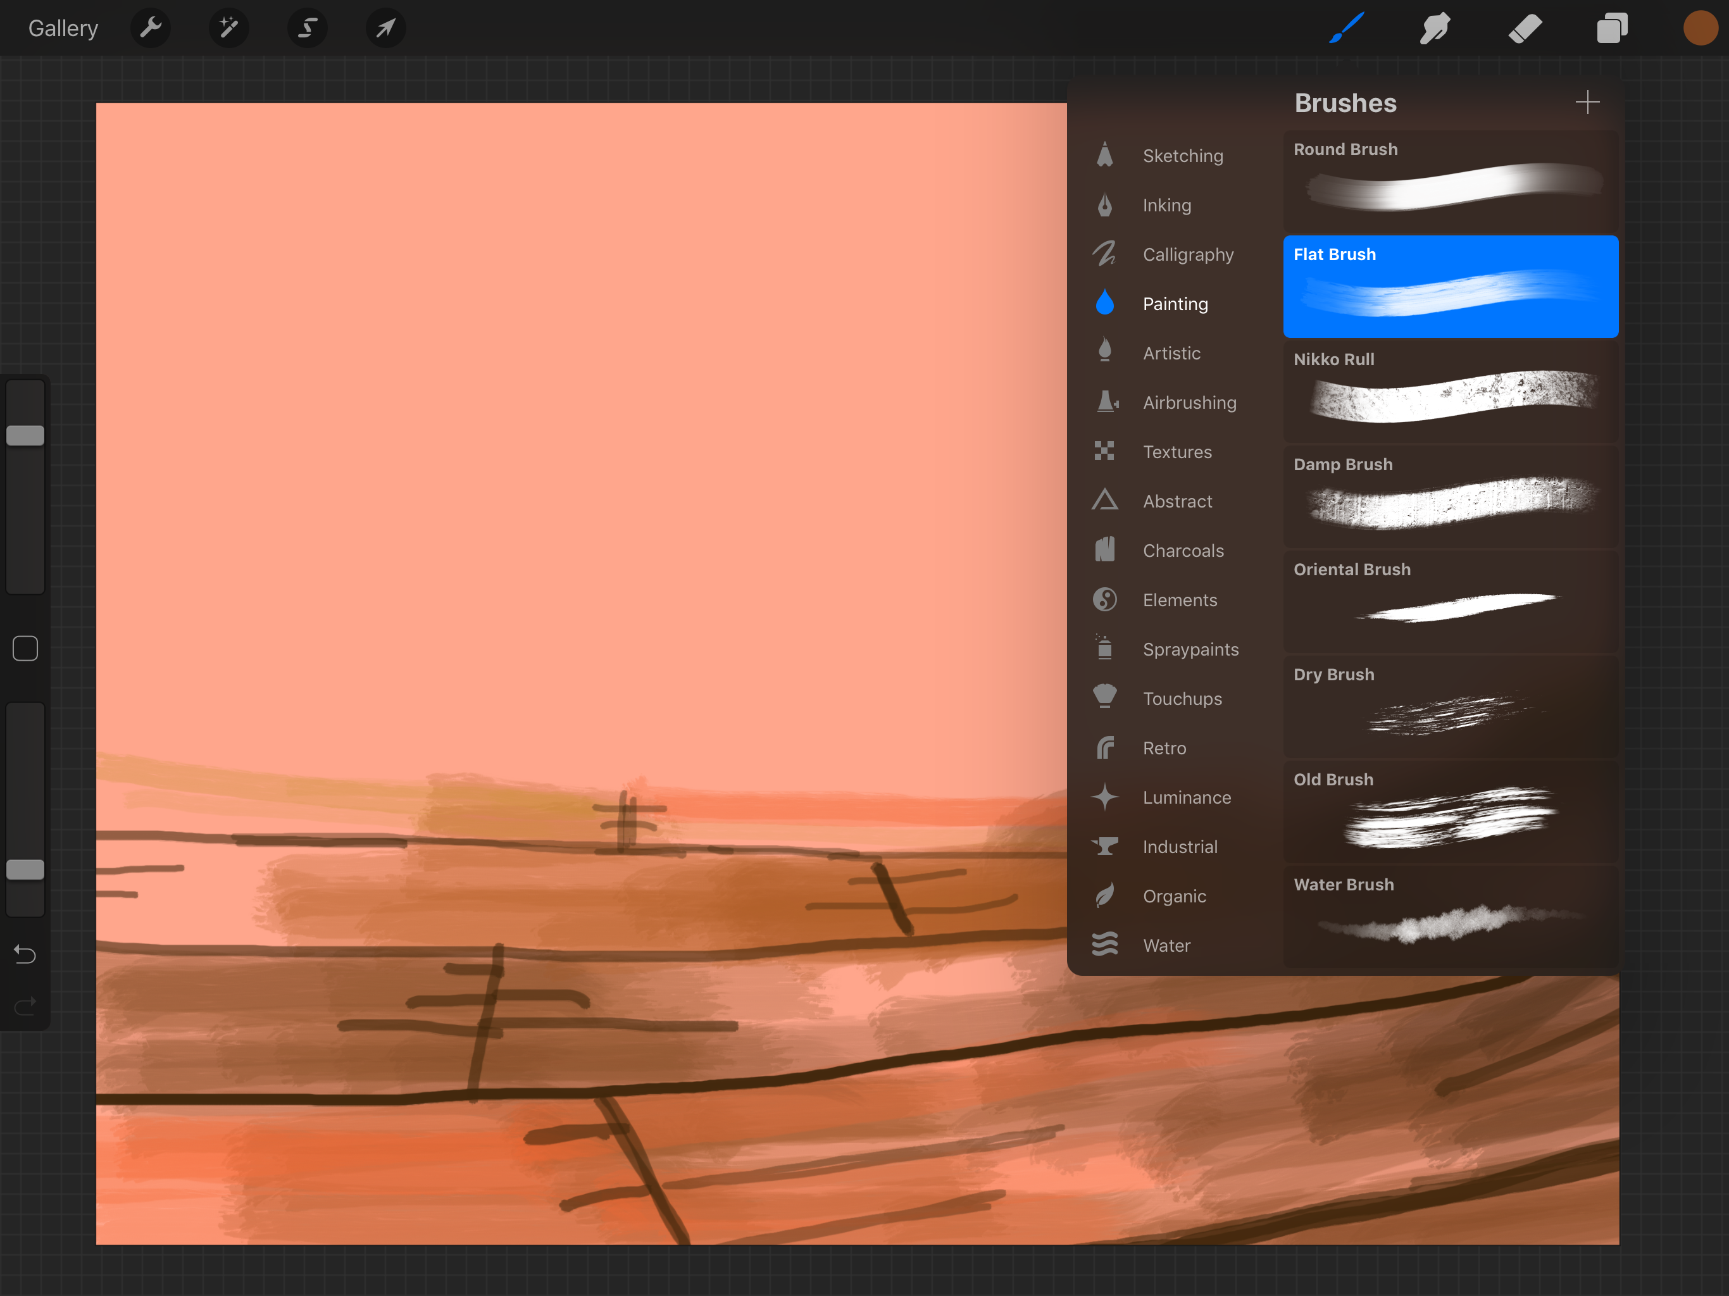Return to the Gallery
The image size is (1729, 1296).
point(63,29)
